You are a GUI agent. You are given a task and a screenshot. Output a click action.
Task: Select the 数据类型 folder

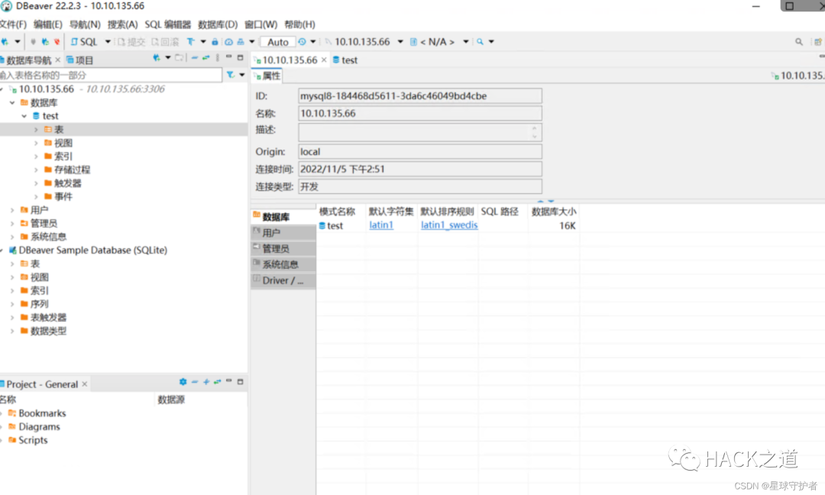(x=48, y=331)
